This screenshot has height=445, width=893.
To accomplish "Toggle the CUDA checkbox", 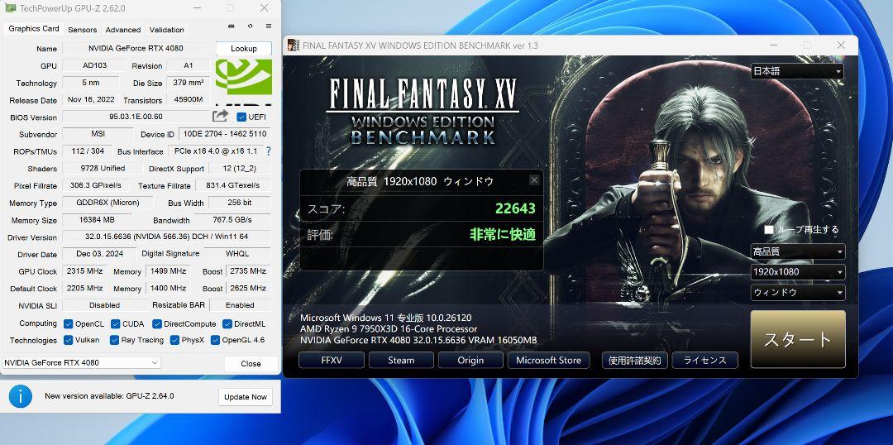I will coord(116,323).
